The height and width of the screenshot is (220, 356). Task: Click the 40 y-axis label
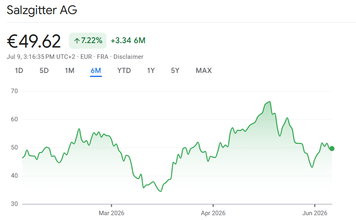click(x=14, y=176)
